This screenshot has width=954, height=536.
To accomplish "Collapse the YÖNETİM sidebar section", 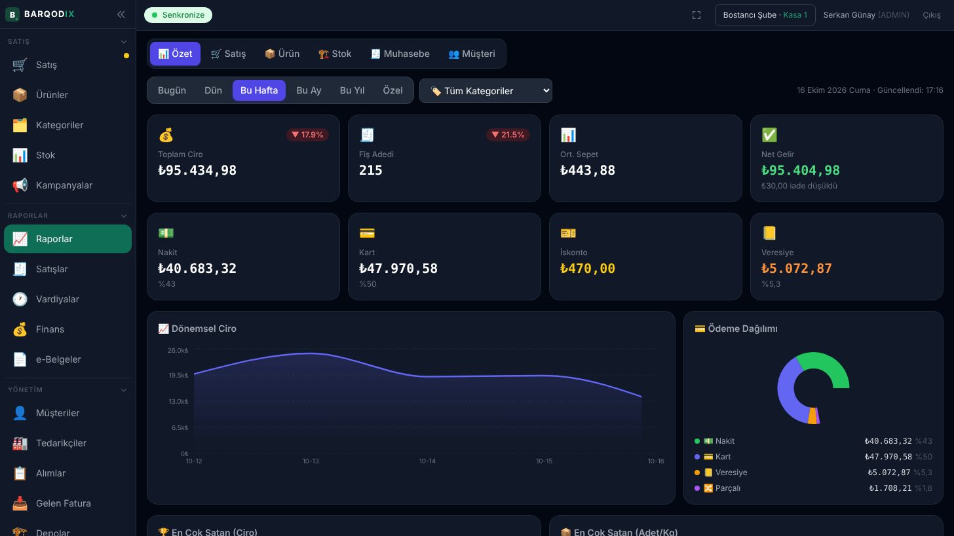I will pos(124,390).
